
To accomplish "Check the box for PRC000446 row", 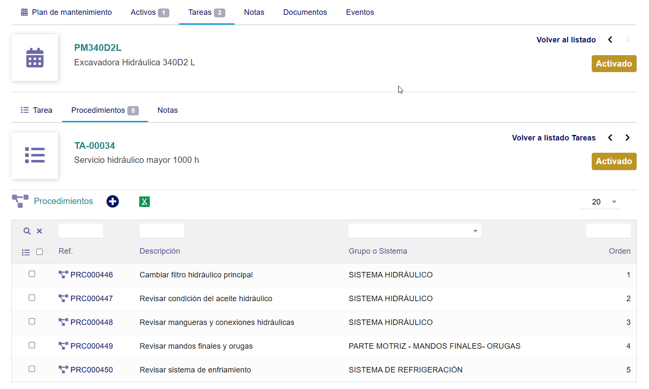I will [x=32, y=274].
